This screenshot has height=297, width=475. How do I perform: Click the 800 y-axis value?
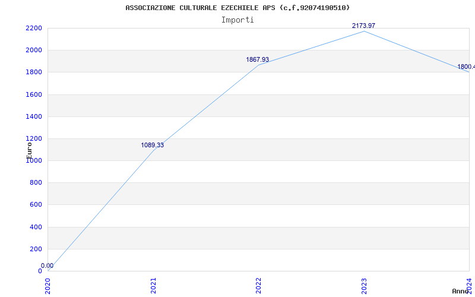pyautogui.click(x=36, y=183)
